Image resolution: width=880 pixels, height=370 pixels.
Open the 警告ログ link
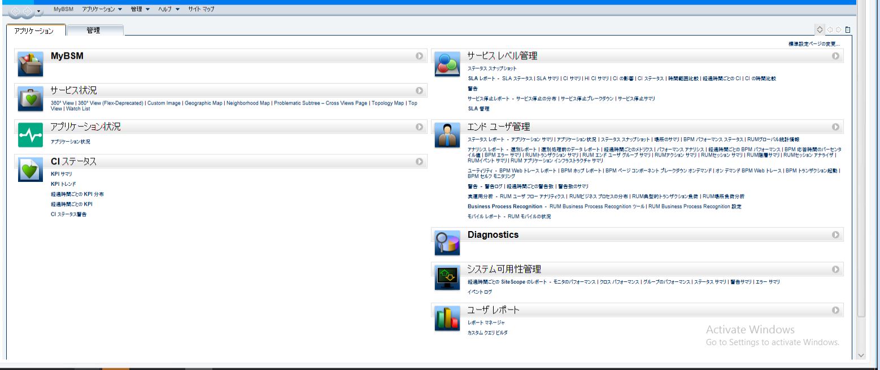coord(494,186)
